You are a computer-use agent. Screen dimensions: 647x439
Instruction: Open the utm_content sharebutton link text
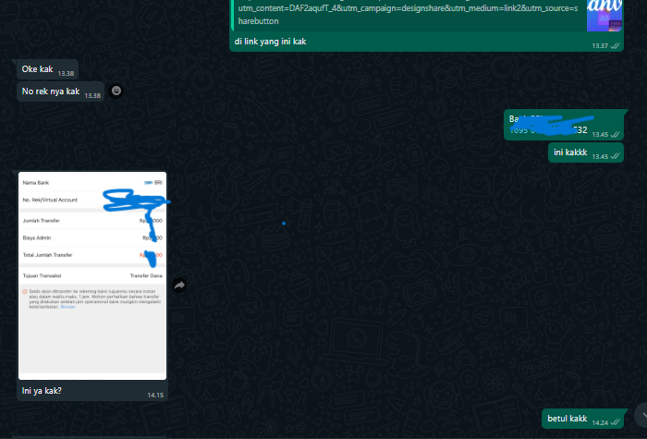pos(408,15)
